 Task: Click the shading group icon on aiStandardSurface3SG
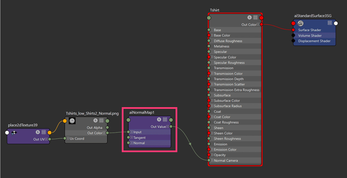pyautogui.click(x=301, y=24)
